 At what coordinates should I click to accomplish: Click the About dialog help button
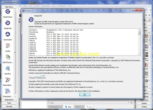coord(133,10)
